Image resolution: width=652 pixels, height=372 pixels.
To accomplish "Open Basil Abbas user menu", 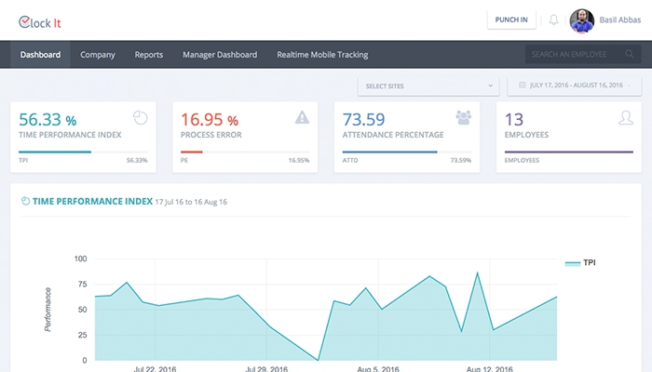I will [618, 20].
